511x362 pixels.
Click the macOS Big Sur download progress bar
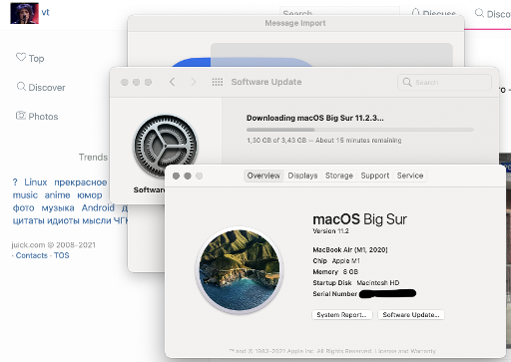(x=360, y=130)
